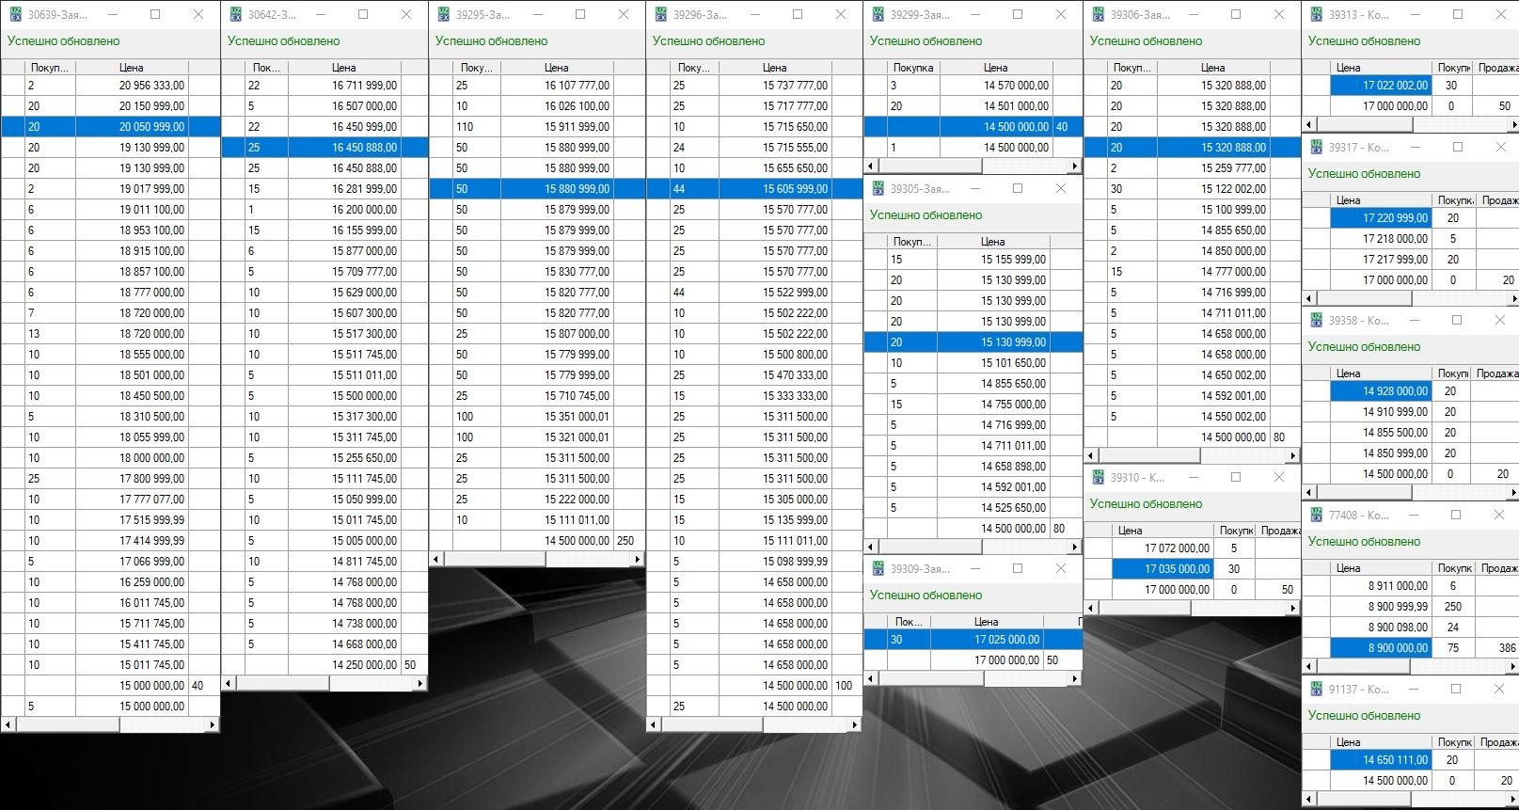1519x810 pixels.
Task: Sort by Цена column header in window 30639
Action: (x=132, y=68)
